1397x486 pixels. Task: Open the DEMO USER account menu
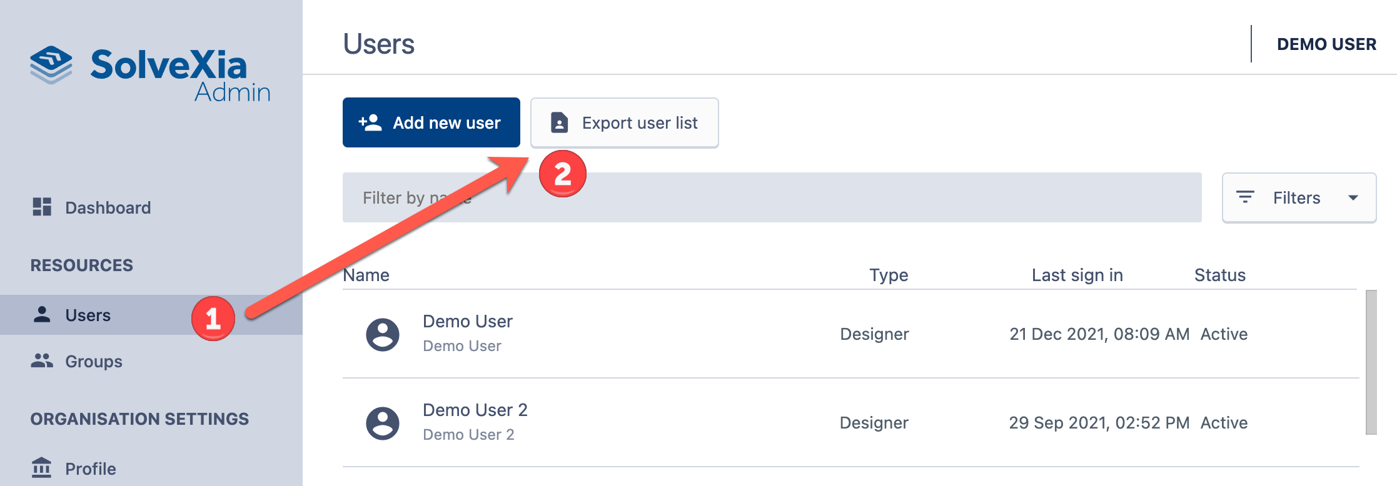(1326, 44)
